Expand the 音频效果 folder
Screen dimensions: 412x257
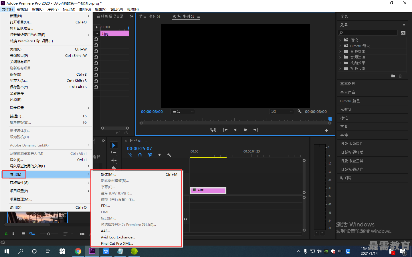click(x=340, y=51)
